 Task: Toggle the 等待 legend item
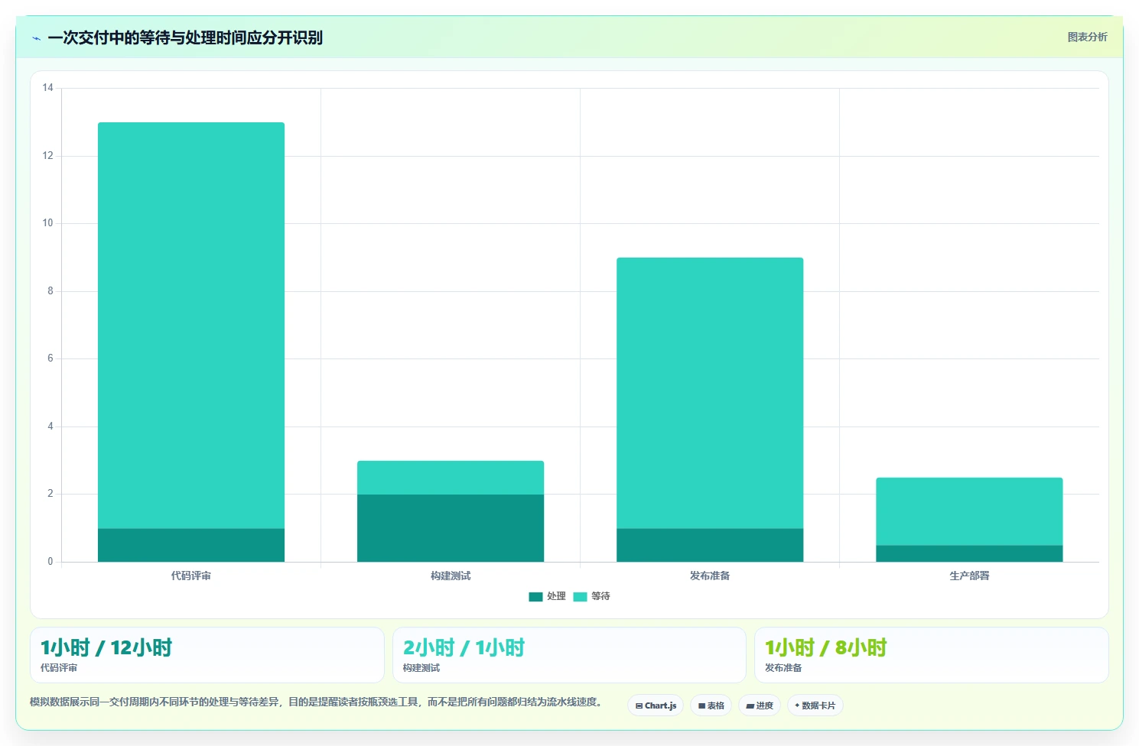pos(591,596)
